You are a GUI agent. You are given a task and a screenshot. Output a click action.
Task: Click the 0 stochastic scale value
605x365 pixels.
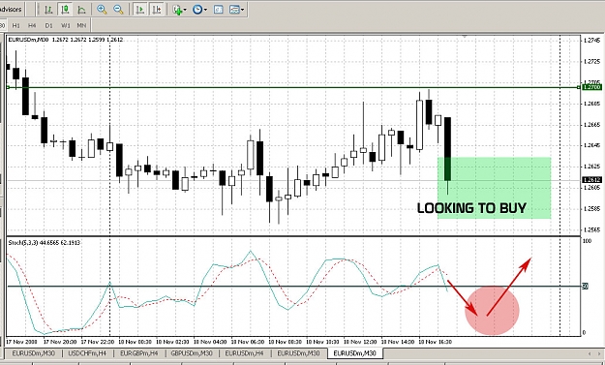point(584,332)
